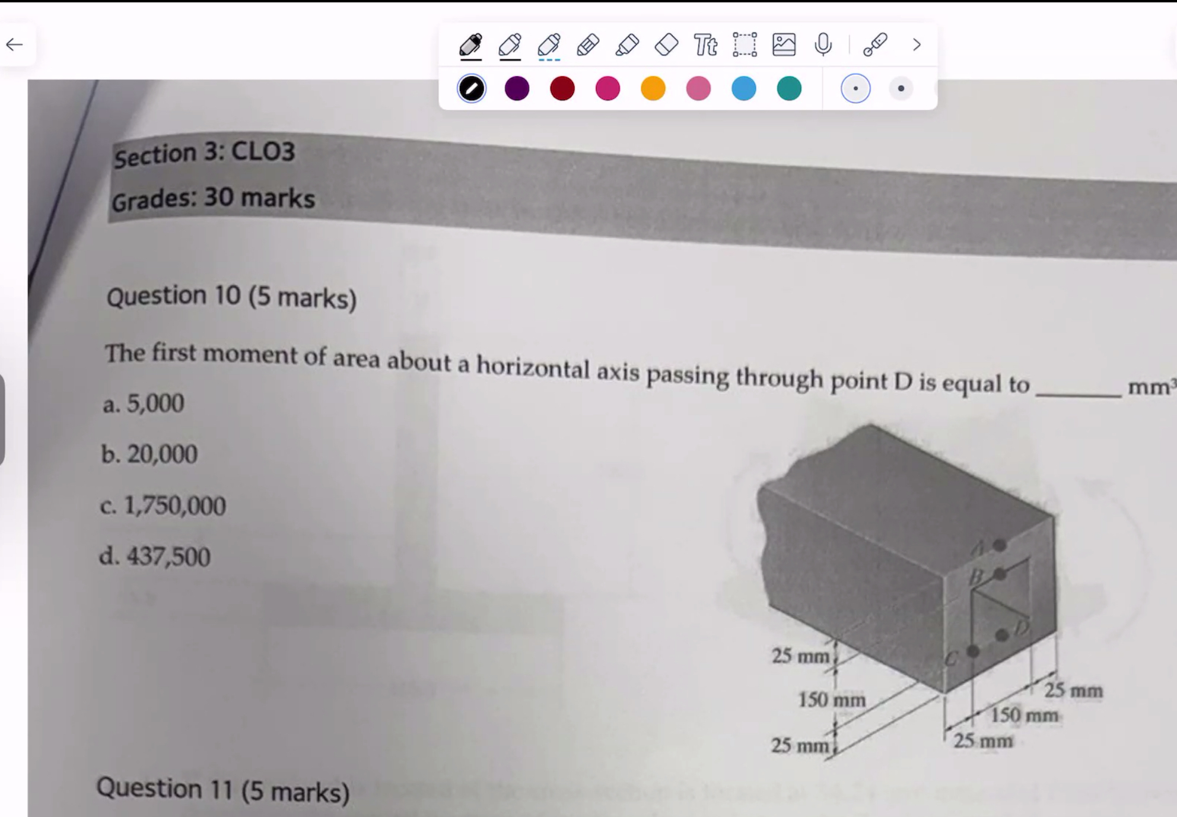The width and height of the screenshot is (1177, 817).
Task: Confirm black as the active pen color
Action: (470, 88)
